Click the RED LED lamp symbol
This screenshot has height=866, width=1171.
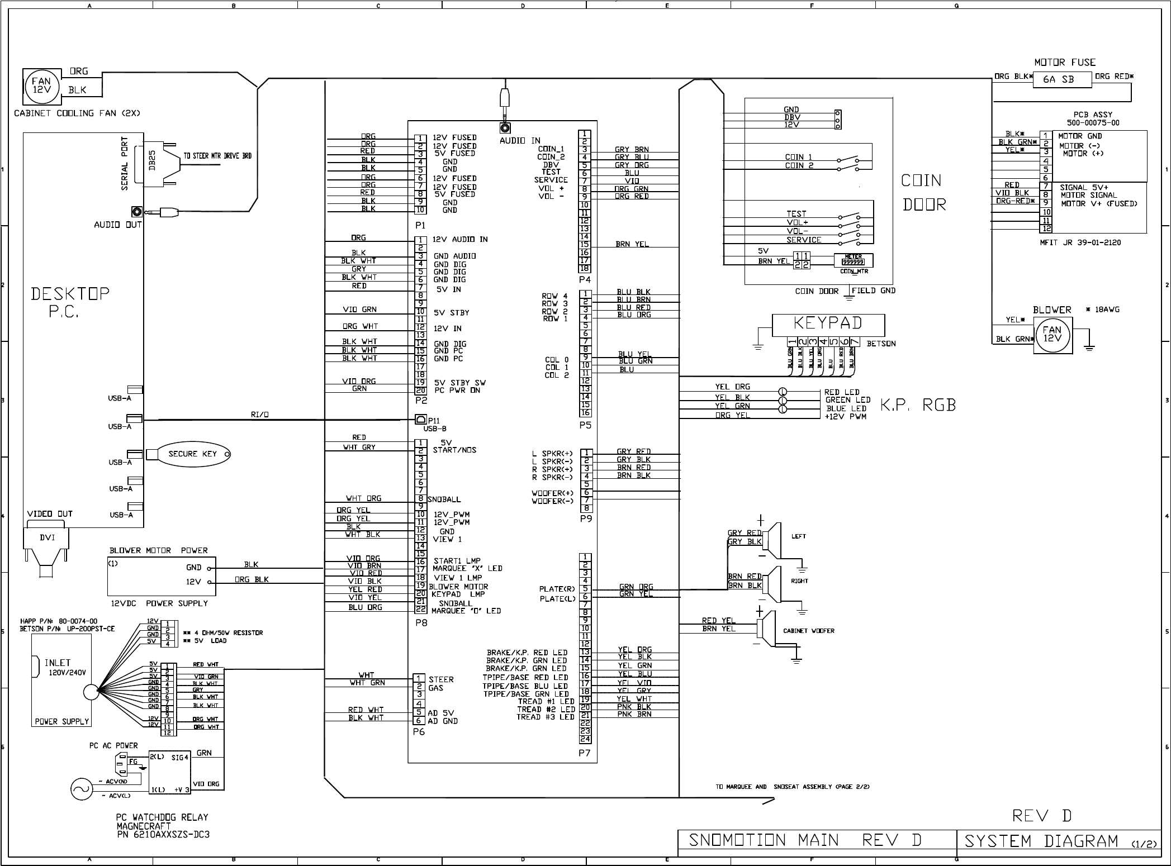pos(783,392)
